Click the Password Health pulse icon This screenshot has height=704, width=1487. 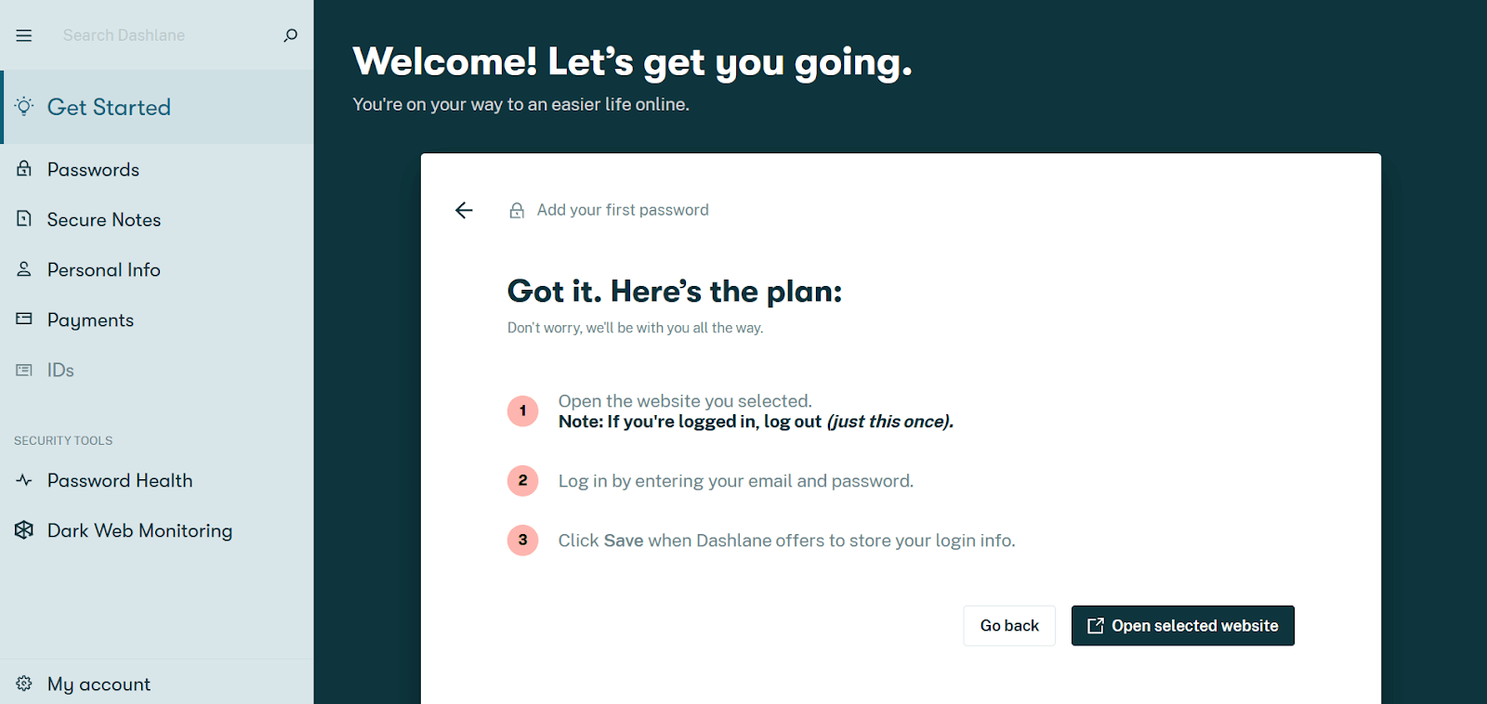tap(24, 480)
